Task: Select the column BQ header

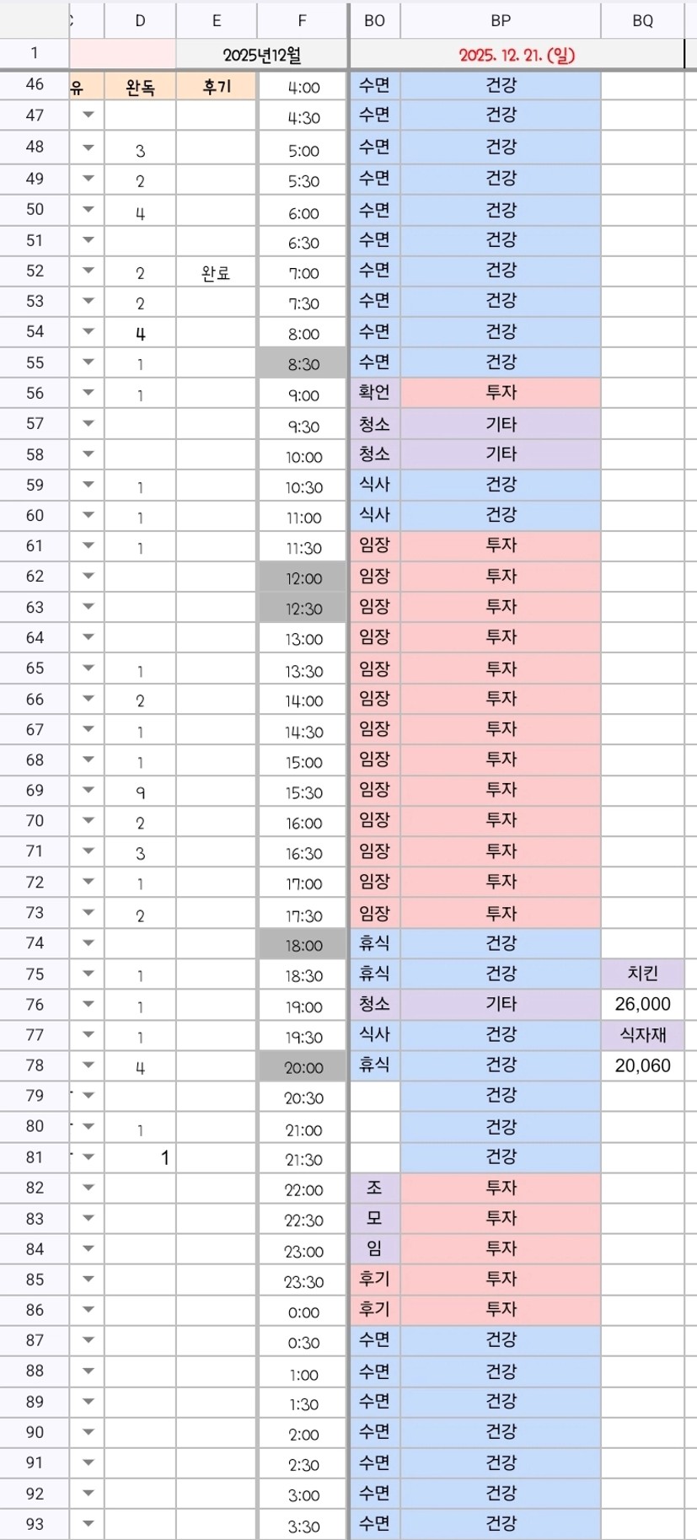Action: (642, 20)
